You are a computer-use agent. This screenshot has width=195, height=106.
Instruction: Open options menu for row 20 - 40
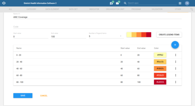point(175,62)
